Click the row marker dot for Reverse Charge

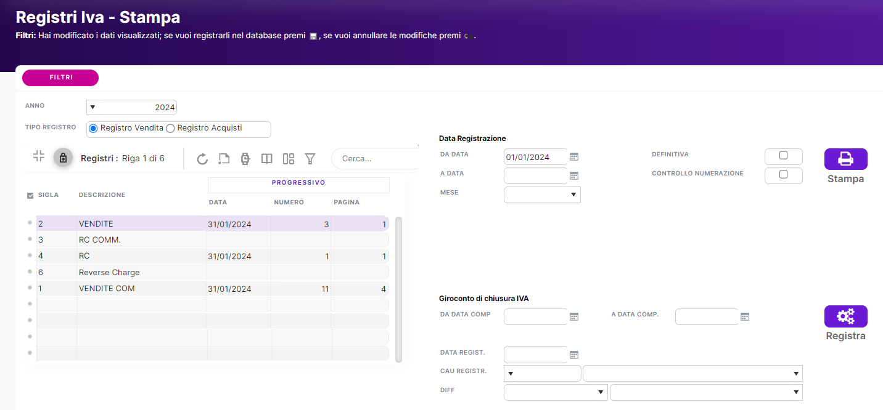(x=30, y=271)
